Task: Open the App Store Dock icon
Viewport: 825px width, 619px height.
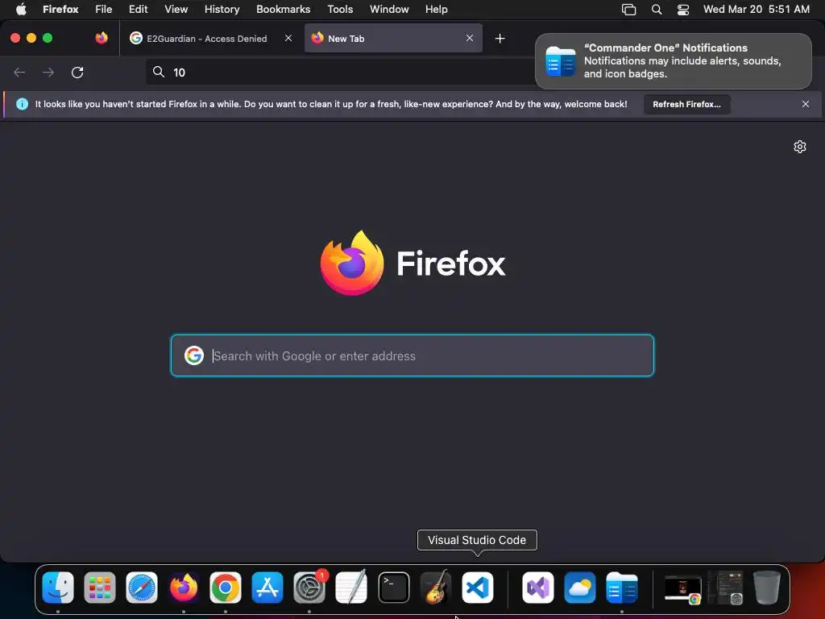Action: click(267, 588)
